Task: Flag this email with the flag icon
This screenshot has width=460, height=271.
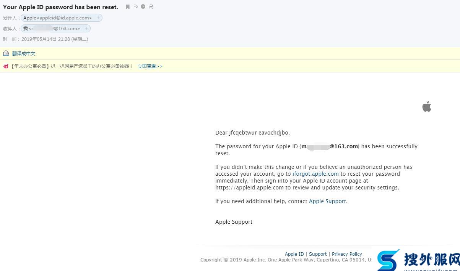Action: coord(136,7)
